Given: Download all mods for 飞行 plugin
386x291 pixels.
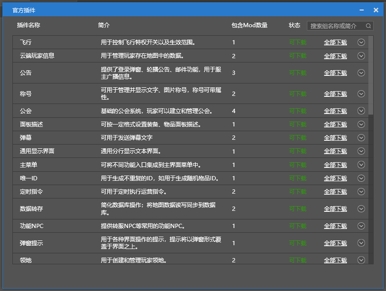Looking at the screenshot, I should point(335,42).
